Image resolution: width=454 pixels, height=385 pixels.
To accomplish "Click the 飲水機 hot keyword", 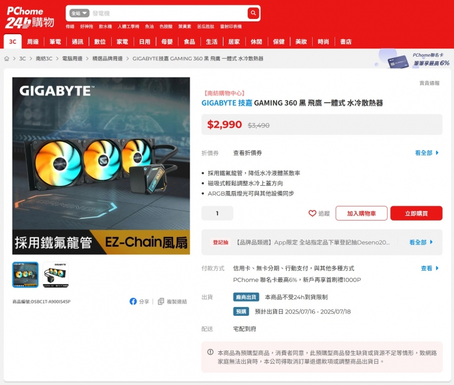I will (x=105, y=27).
